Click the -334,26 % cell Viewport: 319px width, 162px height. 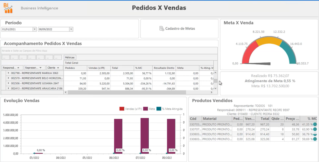point(143,83)
